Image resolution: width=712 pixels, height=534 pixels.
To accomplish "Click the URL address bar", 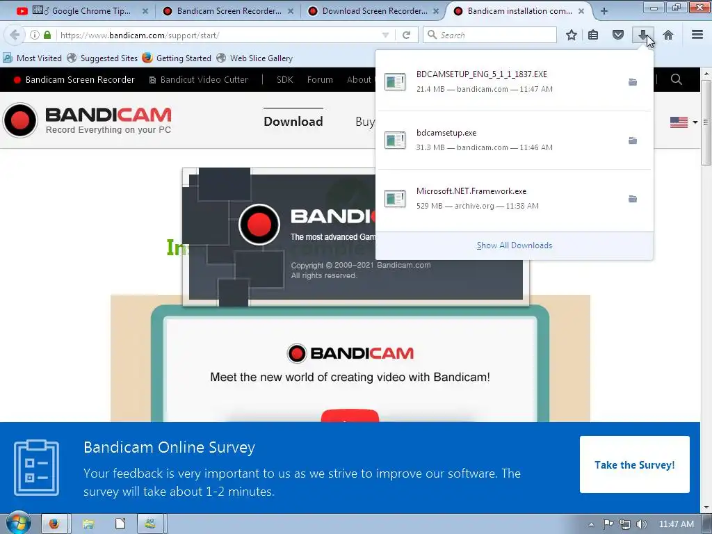I will tap(218, 35).
